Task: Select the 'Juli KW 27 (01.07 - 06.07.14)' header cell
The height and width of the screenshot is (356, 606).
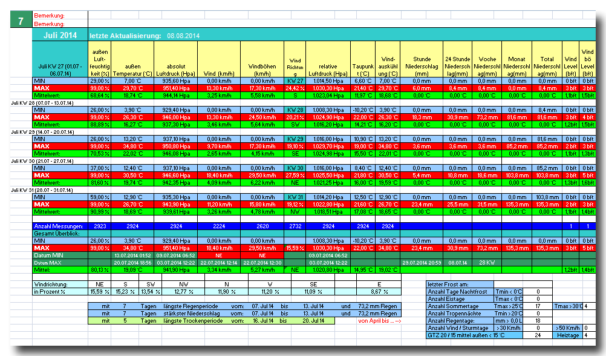Action: pos(60,59)
